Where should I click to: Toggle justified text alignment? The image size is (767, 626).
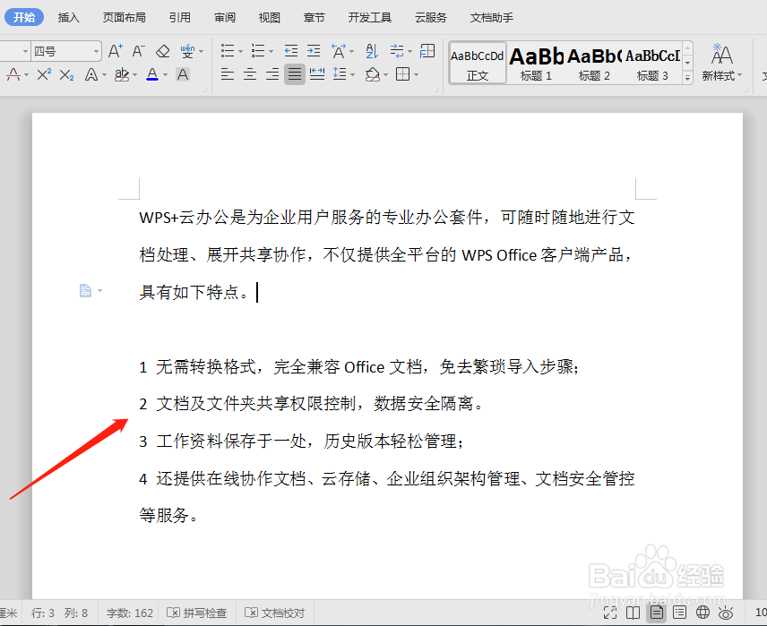(x=295, y=74)
